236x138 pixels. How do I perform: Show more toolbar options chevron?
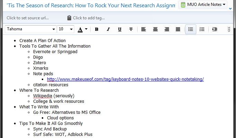click(229, 29)
